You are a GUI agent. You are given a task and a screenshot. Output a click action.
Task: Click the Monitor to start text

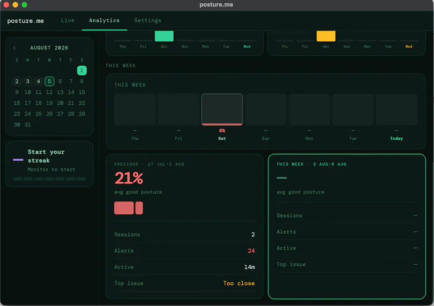coord(52,169)
